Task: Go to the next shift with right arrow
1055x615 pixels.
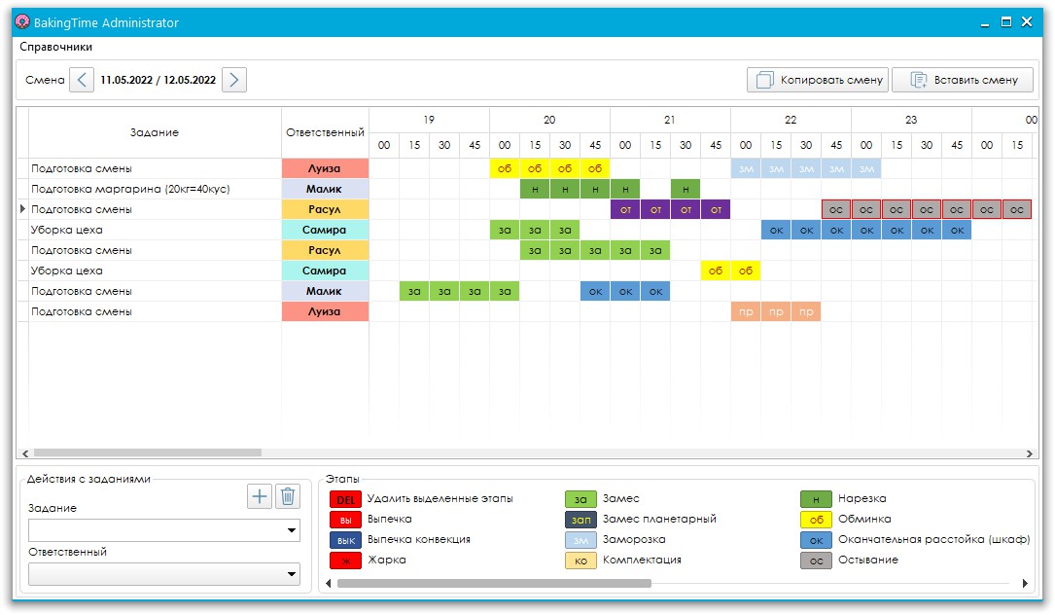Action: click(x=234, y=80)
